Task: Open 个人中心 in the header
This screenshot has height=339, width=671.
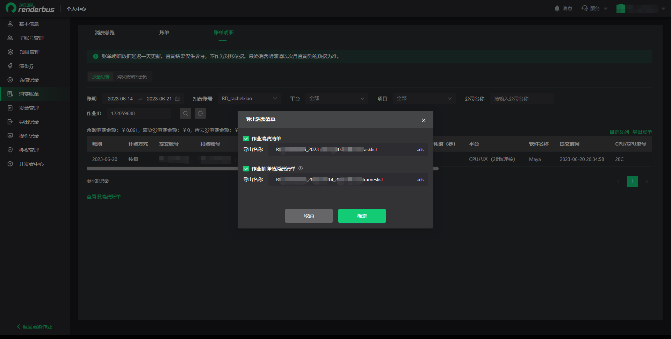Action: pos(76,9)
